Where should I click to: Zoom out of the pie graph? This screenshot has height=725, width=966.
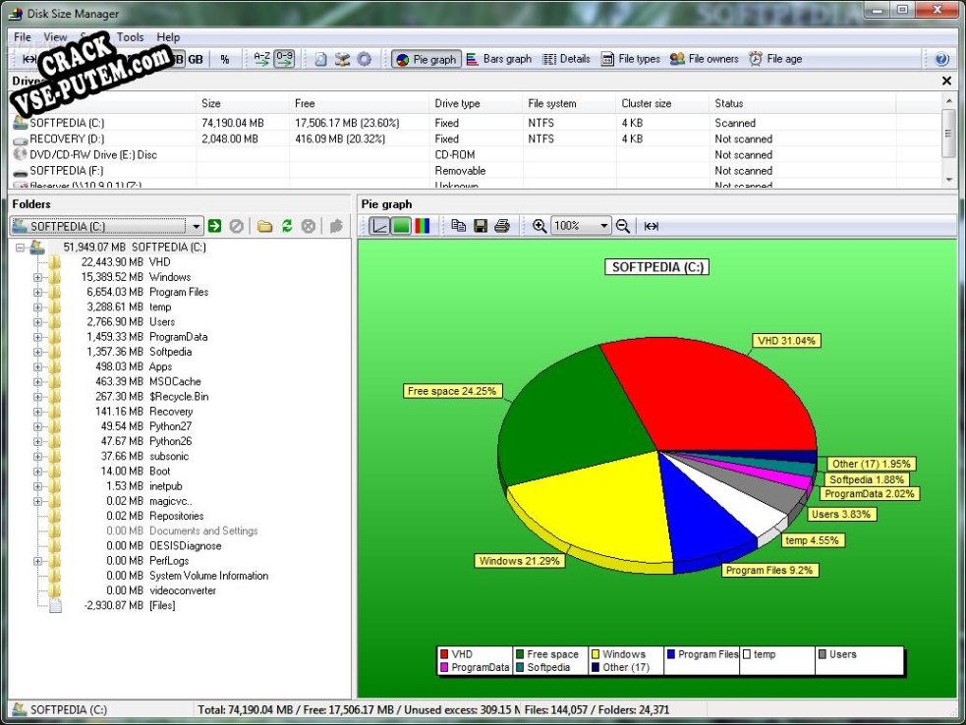click(x=623, y=226)
